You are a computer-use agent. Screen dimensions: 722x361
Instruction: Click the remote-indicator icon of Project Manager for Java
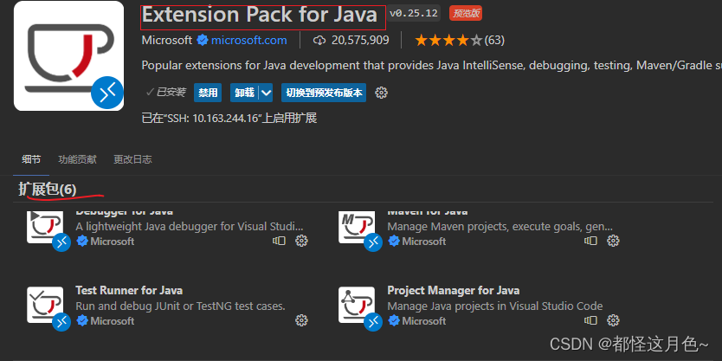[x=590, y=320]
